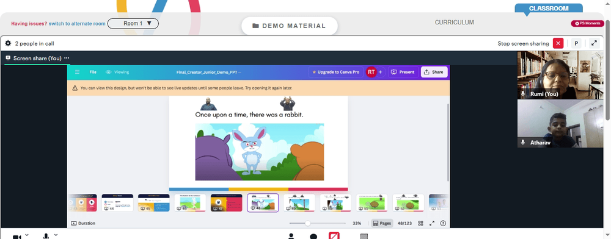Click Upgrade to Canva Pro button
This screenshot has width=611, height=239.
tap(336, 72)
